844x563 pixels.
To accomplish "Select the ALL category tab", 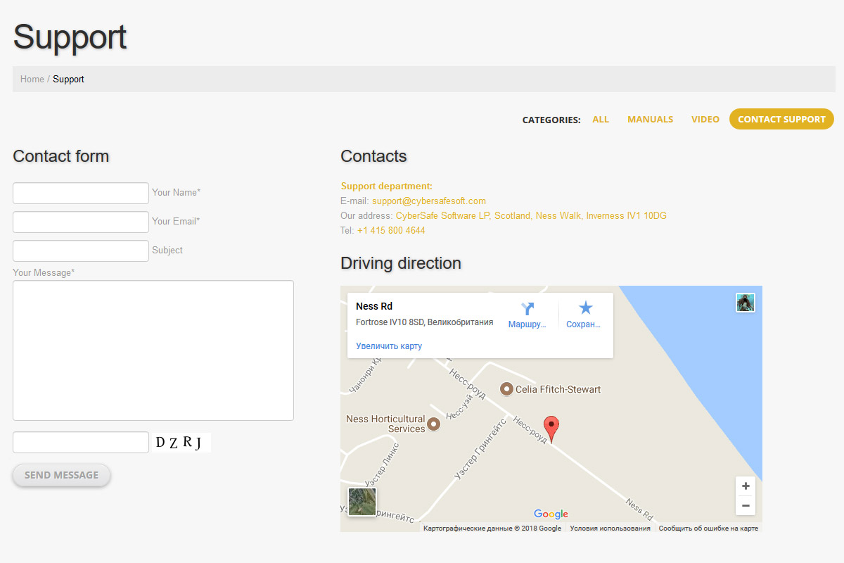I will click(x=601, y=120).
